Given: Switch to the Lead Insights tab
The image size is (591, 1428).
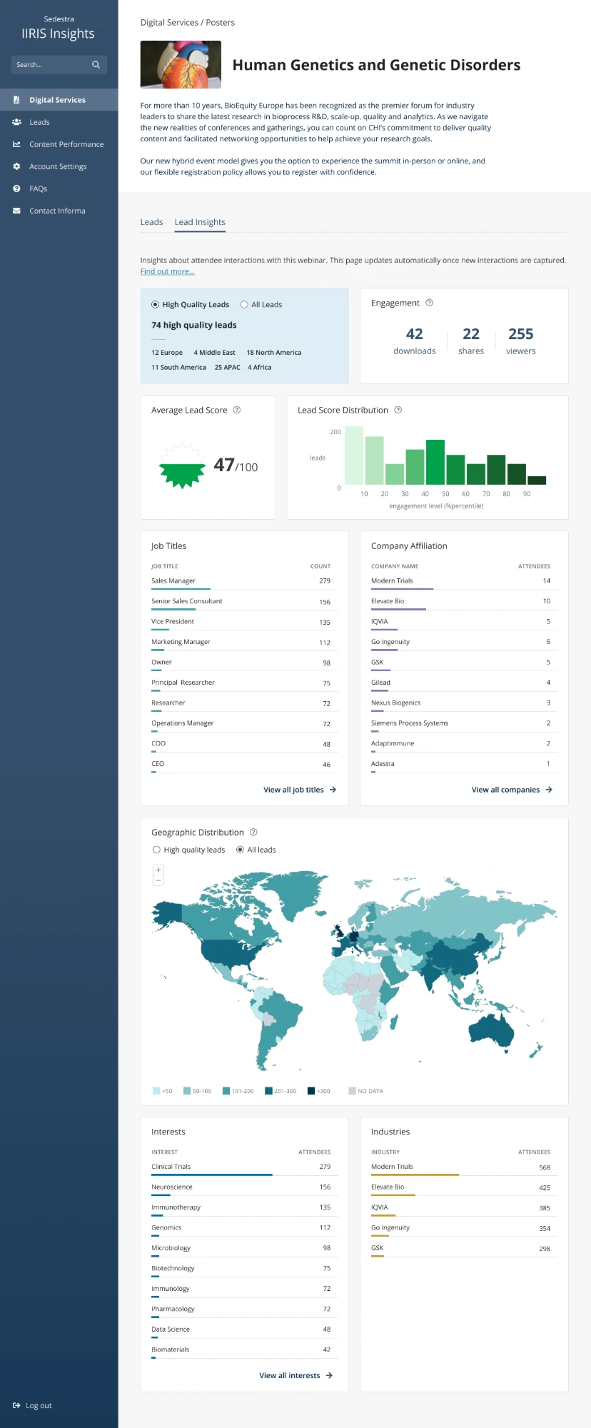Looking at the screenshot, I should click(x=200, y=222).
